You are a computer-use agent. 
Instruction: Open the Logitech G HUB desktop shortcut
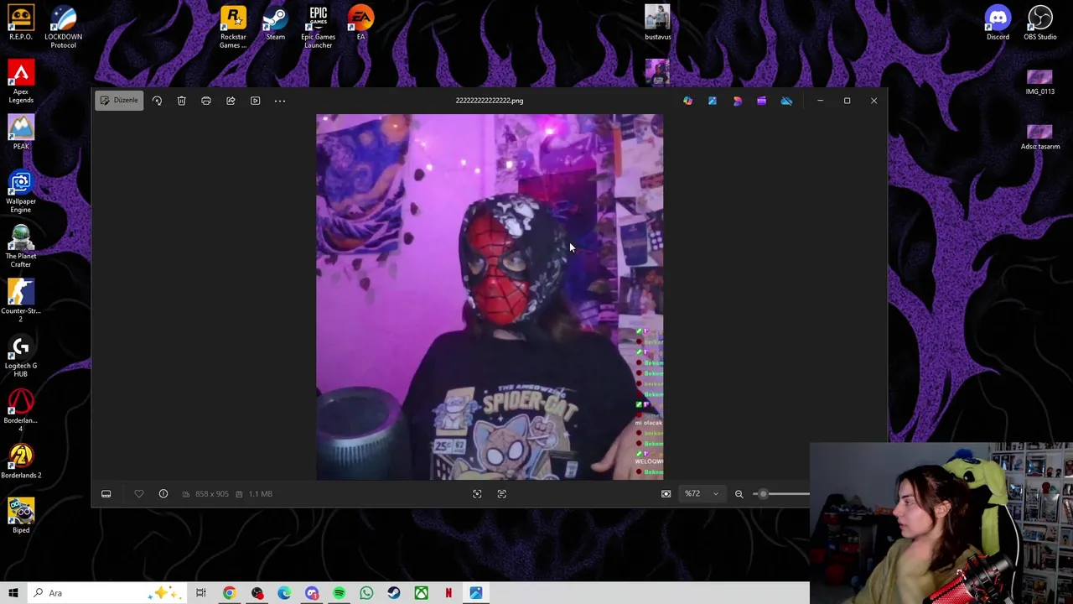21,356
